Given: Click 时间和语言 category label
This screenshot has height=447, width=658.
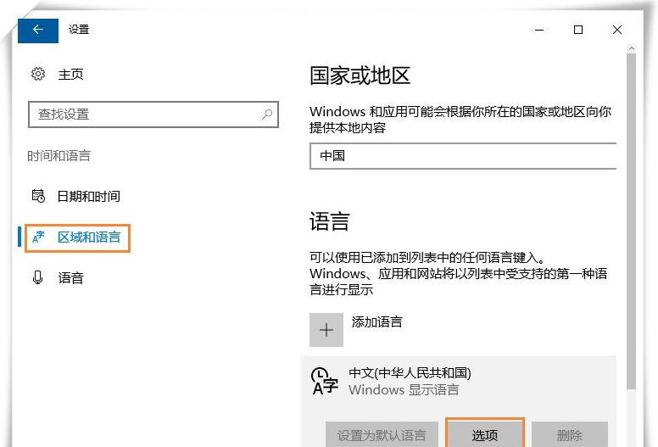Looking at the screenshot, I should 59,156.
